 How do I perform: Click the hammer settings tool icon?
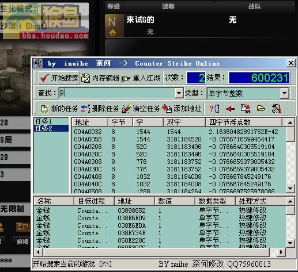(277, 109)
